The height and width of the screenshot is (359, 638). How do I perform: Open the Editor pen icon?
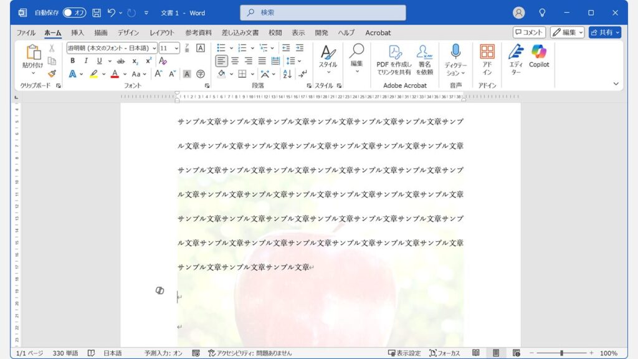[516, 59]
